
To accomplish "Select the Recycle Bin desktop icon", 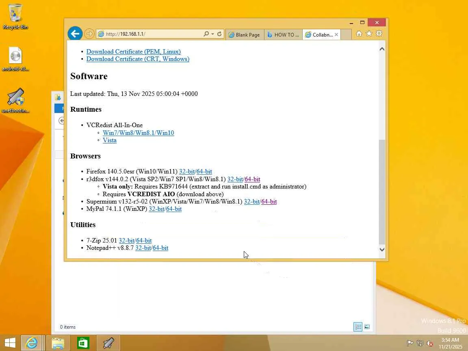I will coord(15,17).
